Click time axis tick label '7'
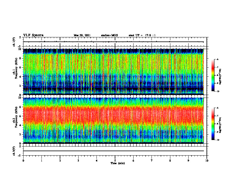Viewport: 233px width, 180px height. coord(152,161)
